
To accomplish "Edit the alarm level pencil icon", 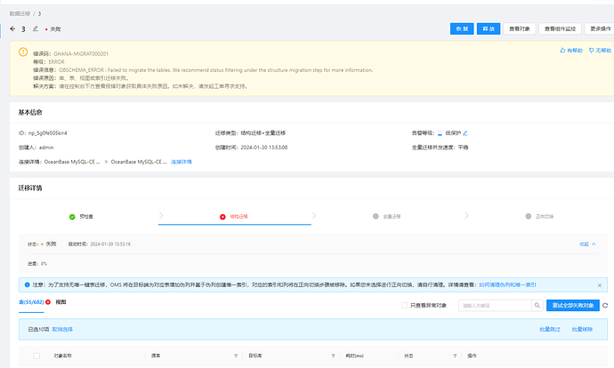I will pos(465,133).
